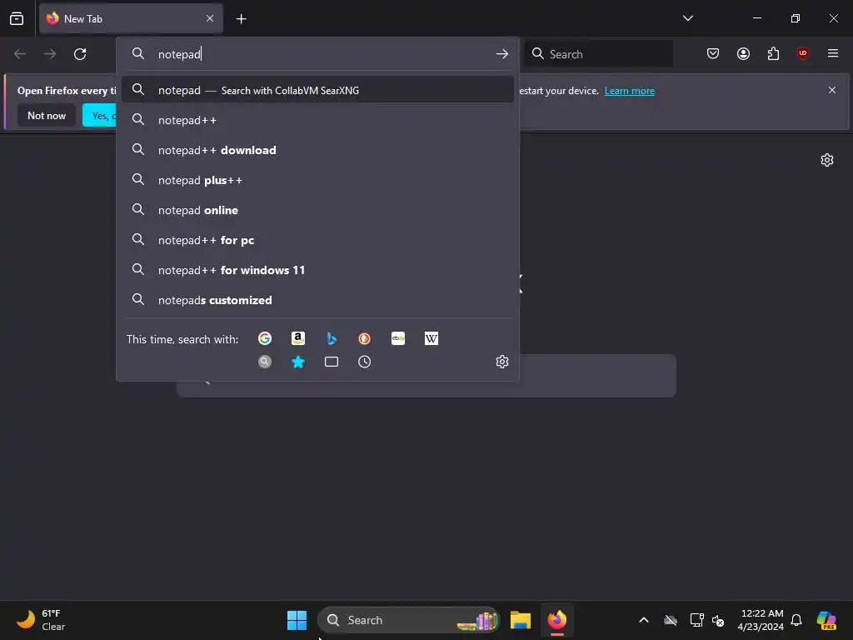Choose suggestion 'notepad++ for windows 11'

pos(317,270)
